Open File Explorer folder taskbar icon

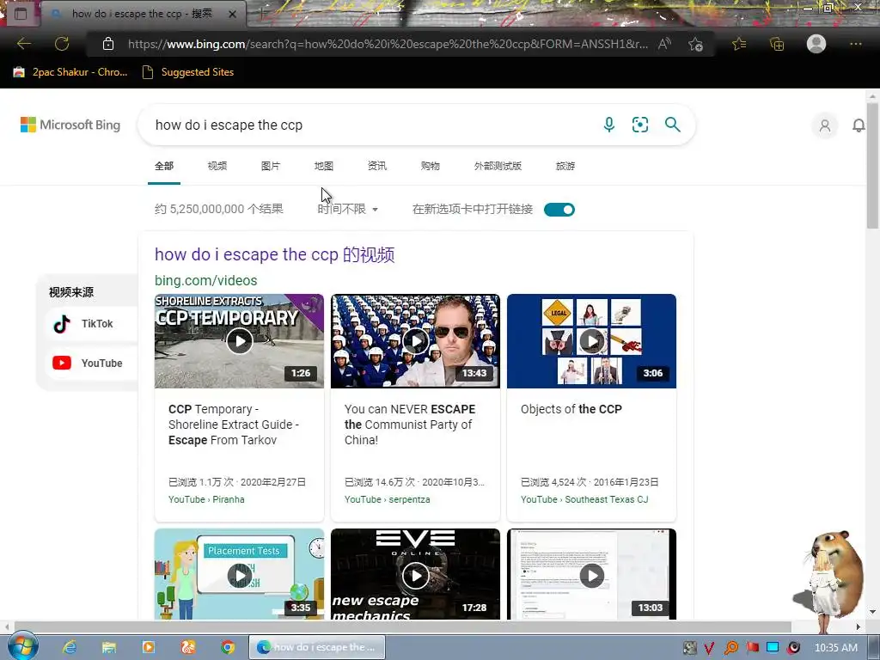(109, 647)
